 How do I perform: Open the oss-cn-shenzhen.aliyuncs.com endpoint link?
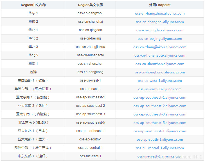click(x=160, y=64)
